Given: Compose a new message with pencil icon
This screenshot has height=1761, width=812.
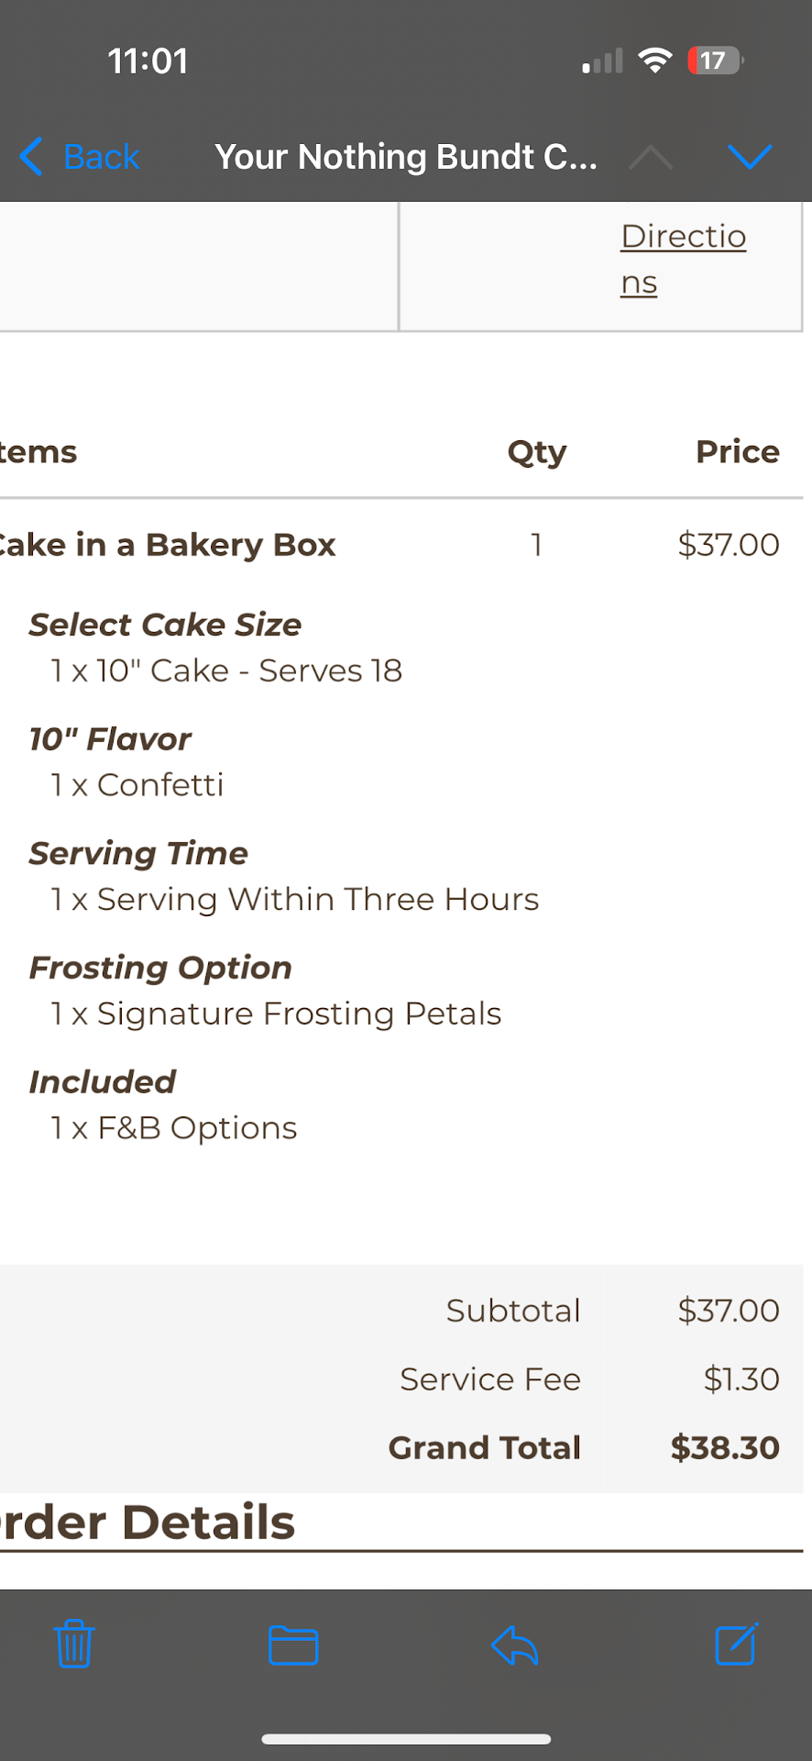Looking at the screenshot, I should pos(736,1644).
